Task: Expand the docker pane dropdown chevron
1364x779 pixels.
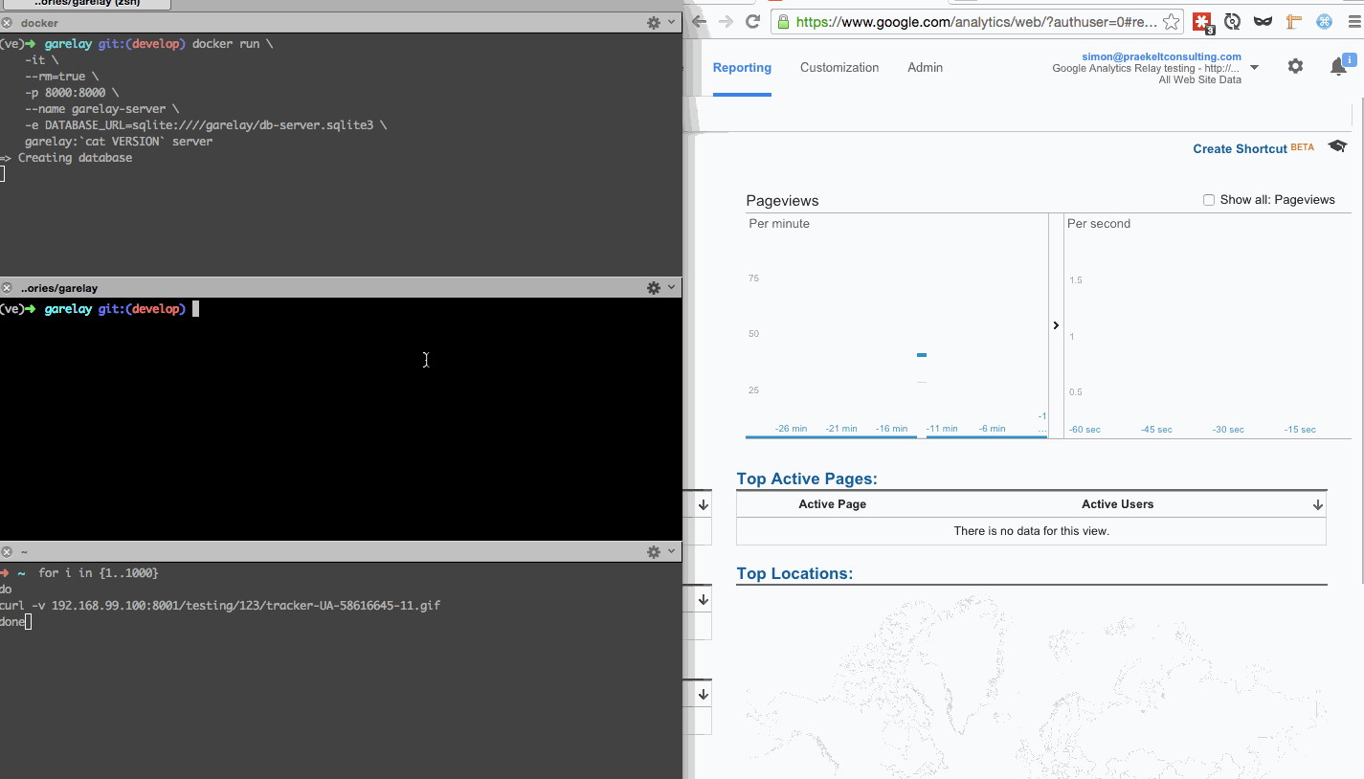Action: click(671, 23)
